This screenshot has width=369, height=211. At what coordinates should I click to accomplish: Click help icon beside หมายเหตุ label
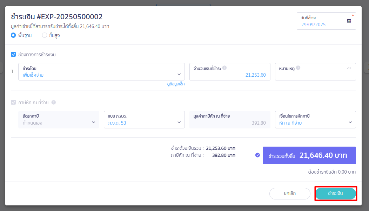click(x=298, y=68)
